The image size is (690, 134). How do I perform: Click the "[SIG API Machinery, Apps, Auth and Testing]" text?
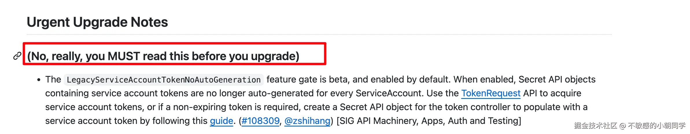click(429, 121)
